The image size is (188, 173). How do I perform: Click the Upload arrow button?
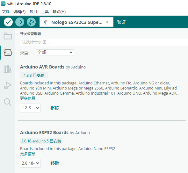click(x=20, y=22)
